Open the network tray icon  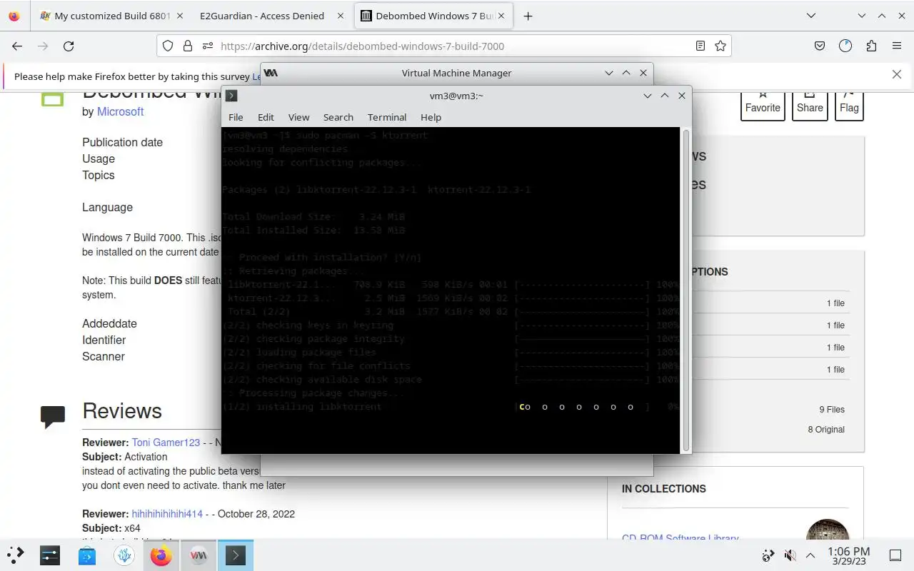click(768, 555)
